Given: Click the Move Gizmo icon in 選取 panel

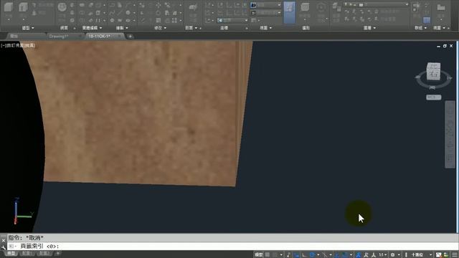Looking at the screenshot, I should (x=321, y=7).
